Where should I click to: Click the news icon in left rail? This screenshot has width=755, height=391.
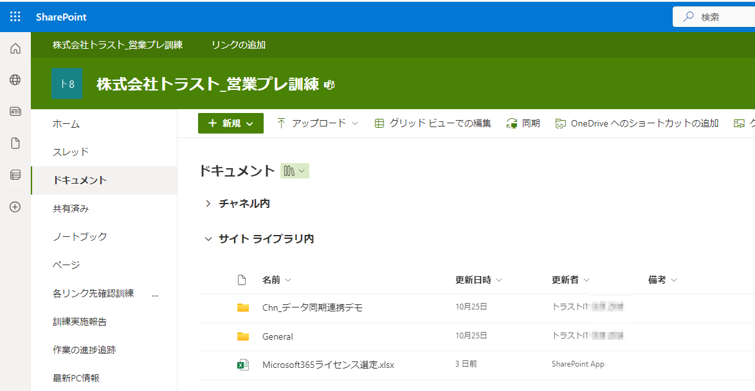pyautogui.click(x=15, y=112)
